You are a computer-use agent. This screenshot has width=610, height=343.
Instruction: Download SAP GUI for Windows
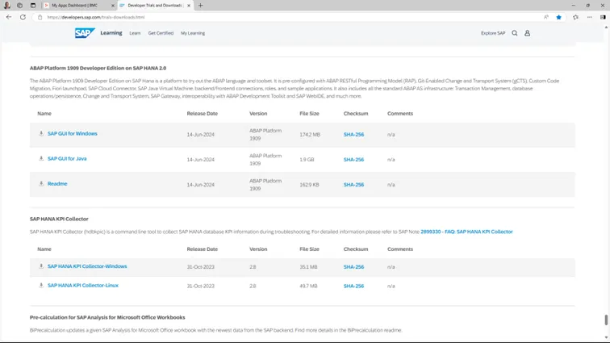(x=73, y=133)
